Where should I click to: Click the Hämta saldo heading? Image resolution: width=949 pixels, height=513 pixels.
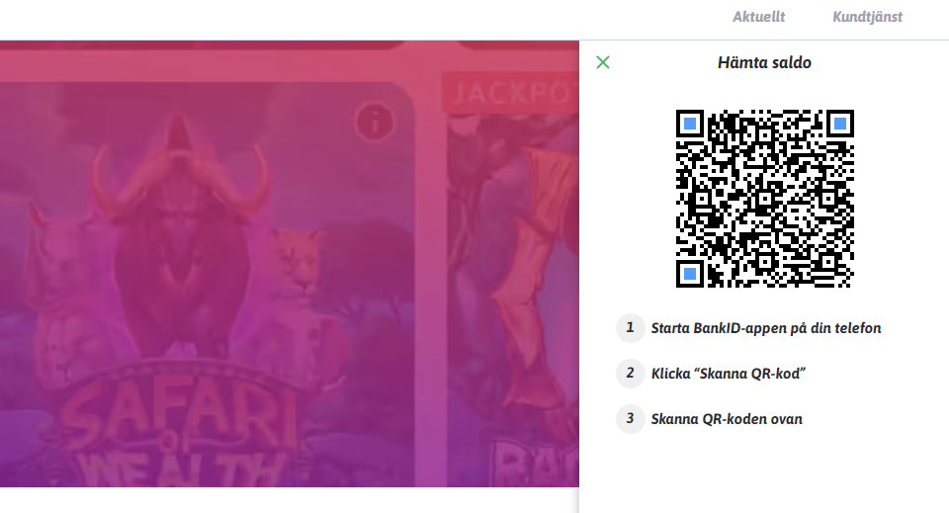[x=764, y=62]
